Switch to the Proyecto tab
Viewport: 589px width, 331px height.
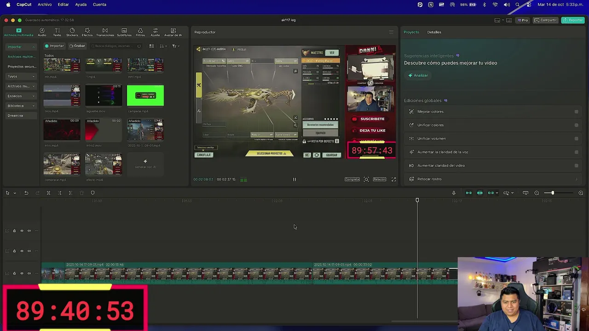point(411,32)
